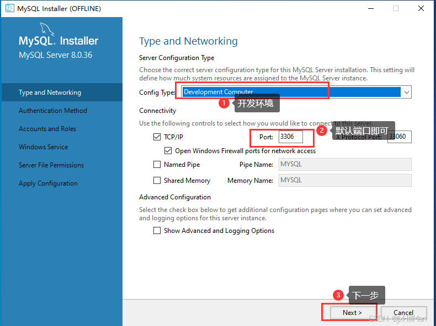This screenshot has height=326, width=436.
Task: Check Show Advanced and Logging Options
Action: click(157, 231)
